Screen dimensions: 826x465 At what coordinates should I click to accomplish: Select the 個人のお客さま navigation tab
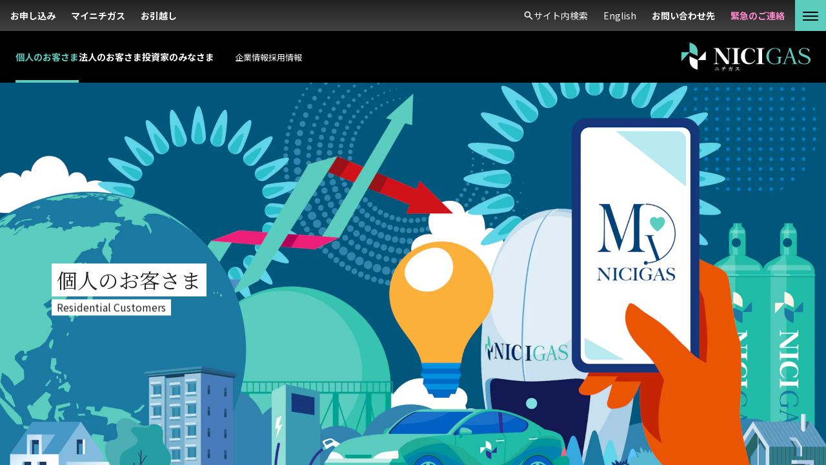coord(47,57)
